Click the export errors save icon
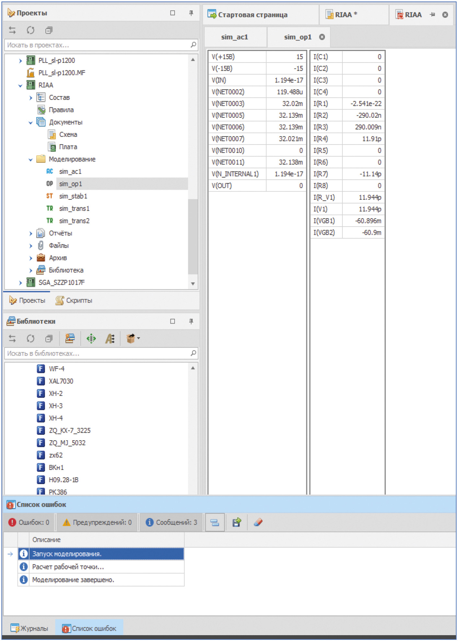The width and height of the screenshot is (458, 641). pyautogui.click(x=236, y=522)
